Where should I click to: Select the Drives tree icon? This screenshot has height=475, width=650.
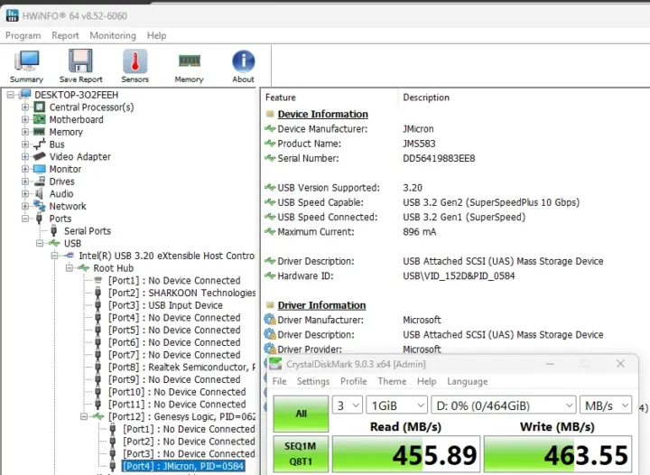[x=40, y=182]
